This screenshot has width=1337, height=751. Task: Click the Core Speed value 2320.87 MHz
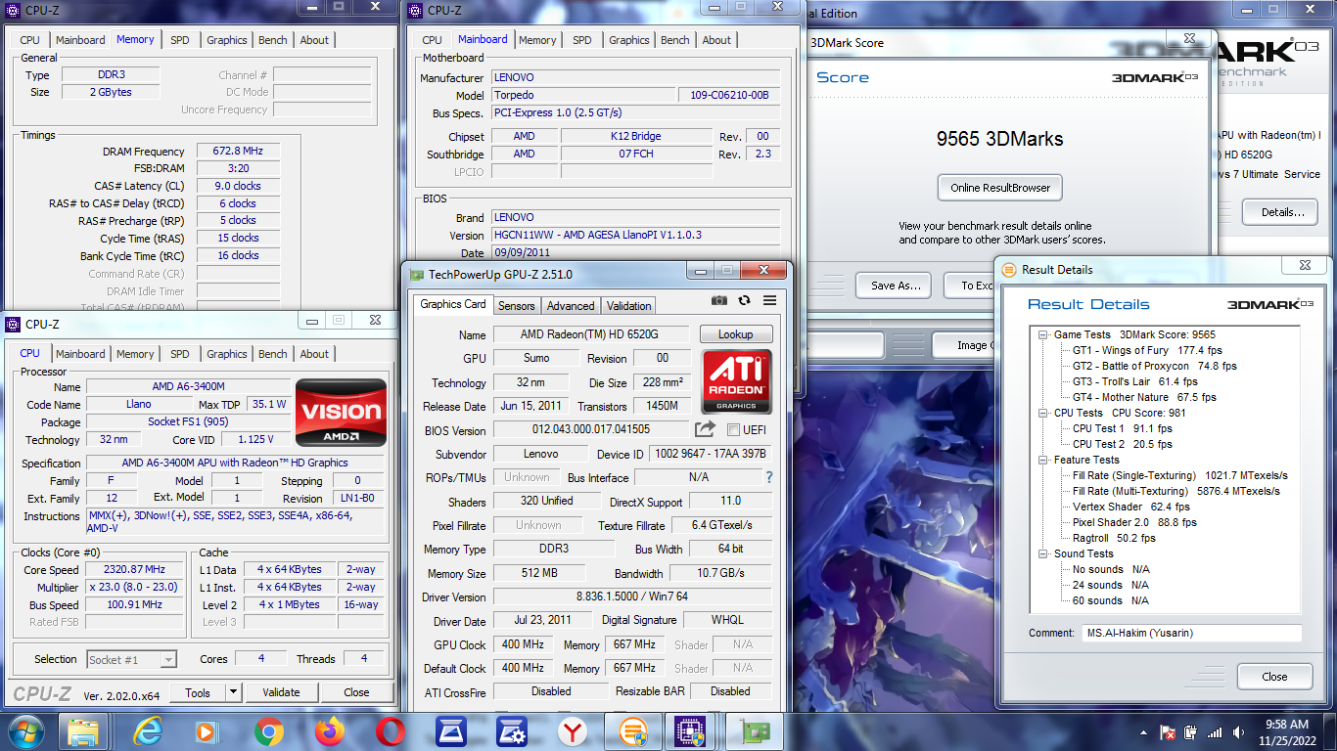(135, 570)
